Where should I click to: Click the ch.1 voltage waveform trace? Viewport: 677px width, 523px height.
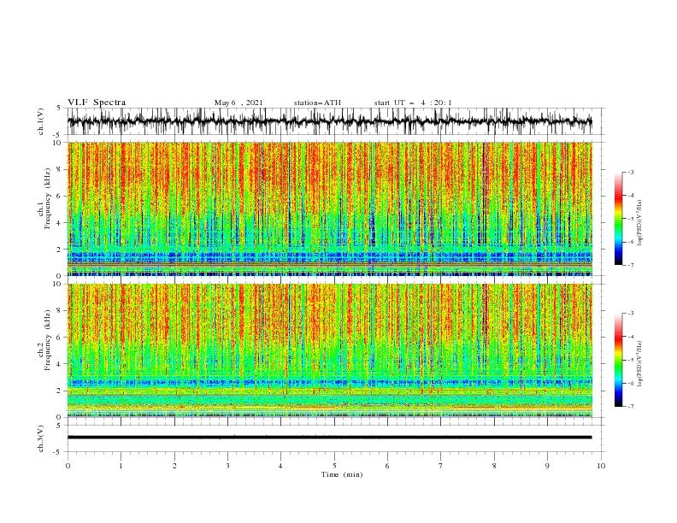pyautogui.click(x=329, y=121)
